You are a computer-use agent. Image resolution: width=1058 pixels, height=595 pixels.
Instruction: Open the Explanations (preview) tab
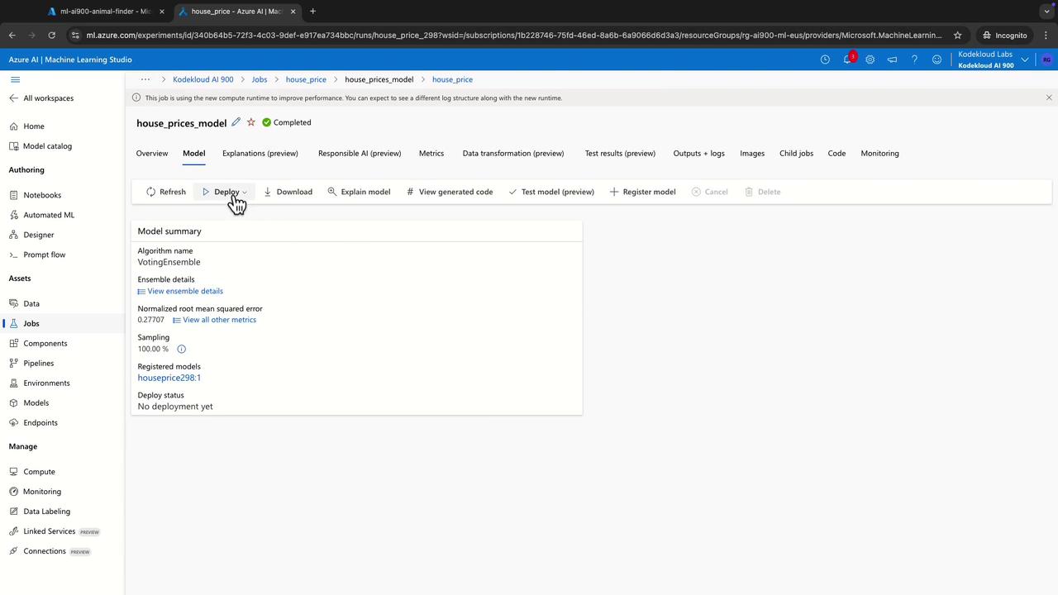click(260, 153)
